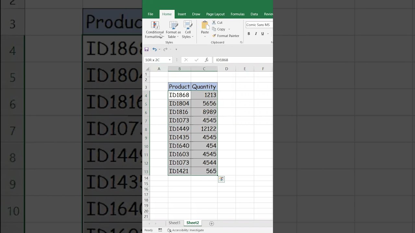Click the Paste clipboard icon
The image size is (415, 233).
click(205, 25)
